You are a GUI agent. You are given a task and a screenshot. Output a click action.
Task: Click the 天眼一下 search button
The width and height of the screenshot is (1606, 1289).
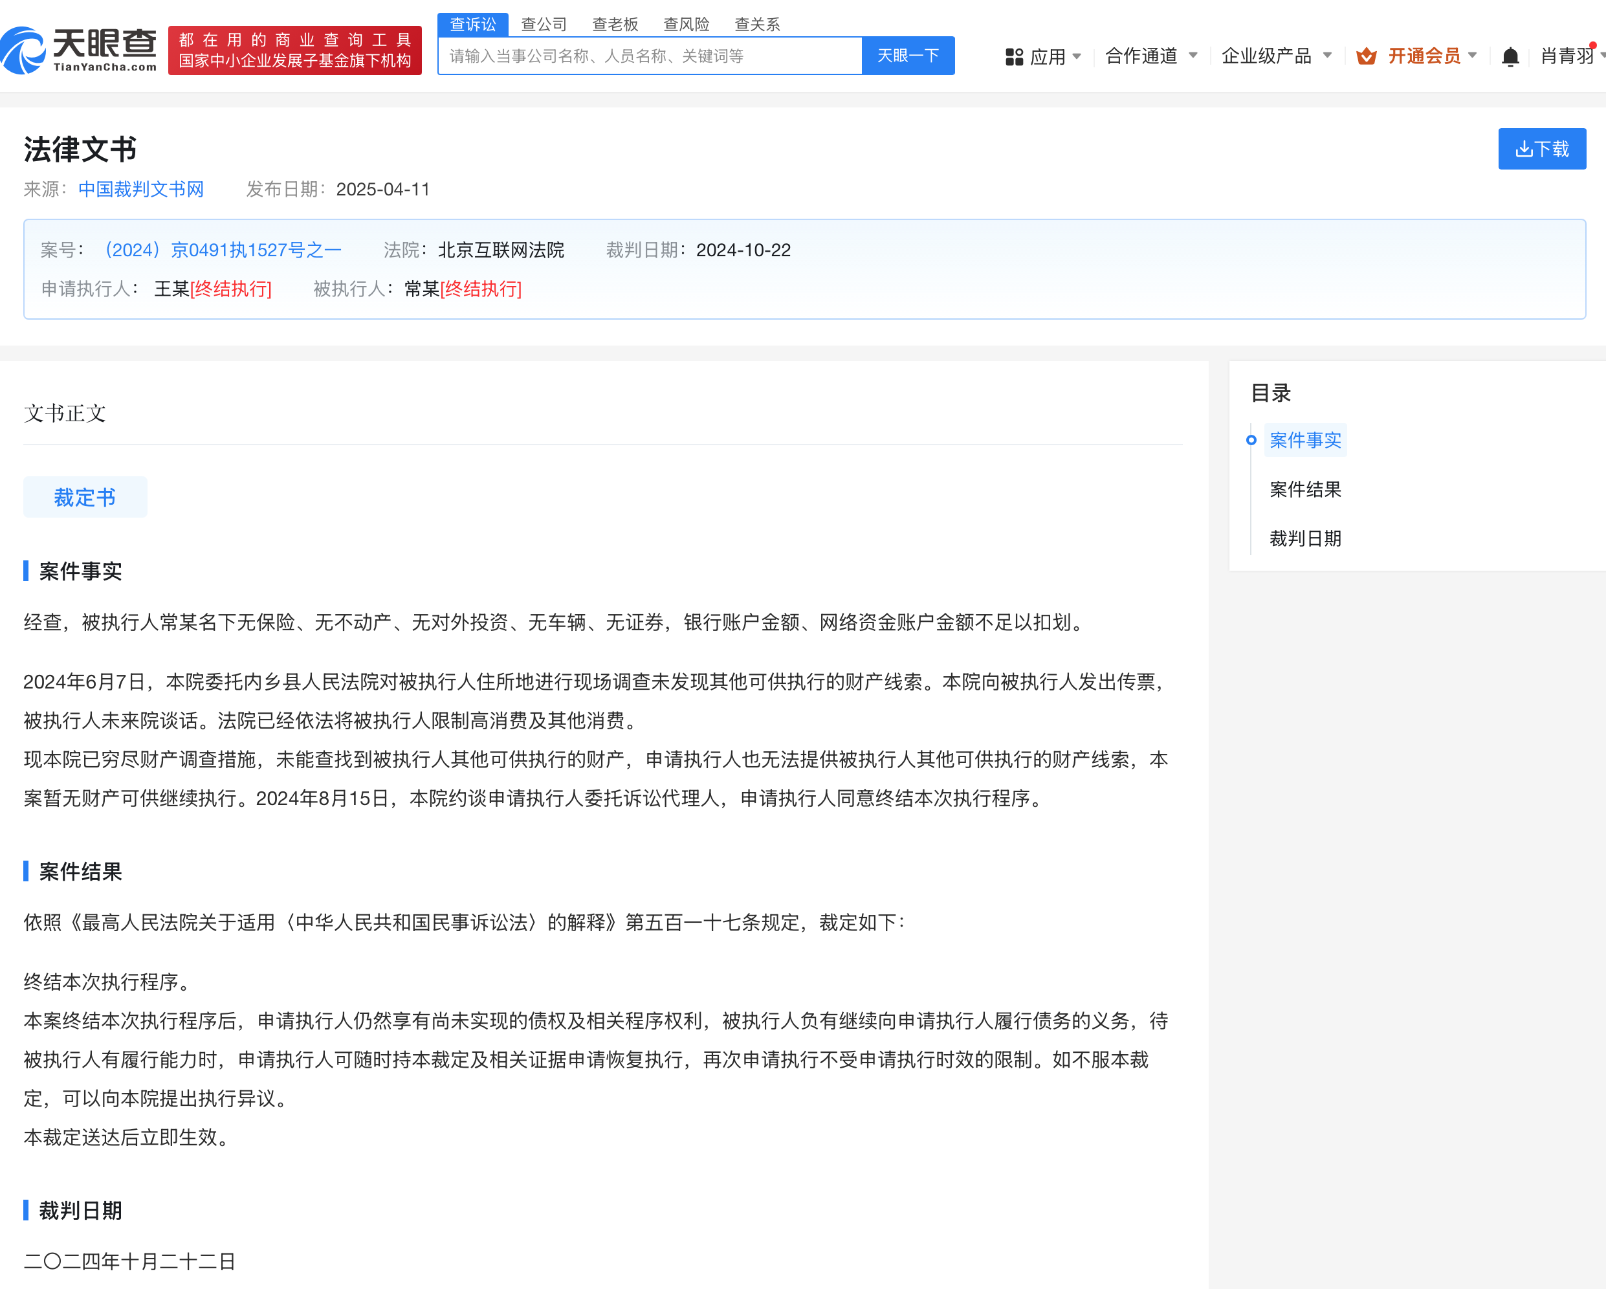pos(907,56)
